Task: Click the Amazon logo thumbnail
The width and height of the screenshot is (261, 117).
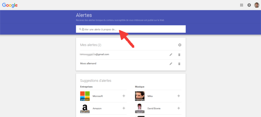Action: [x=85, y=108]
